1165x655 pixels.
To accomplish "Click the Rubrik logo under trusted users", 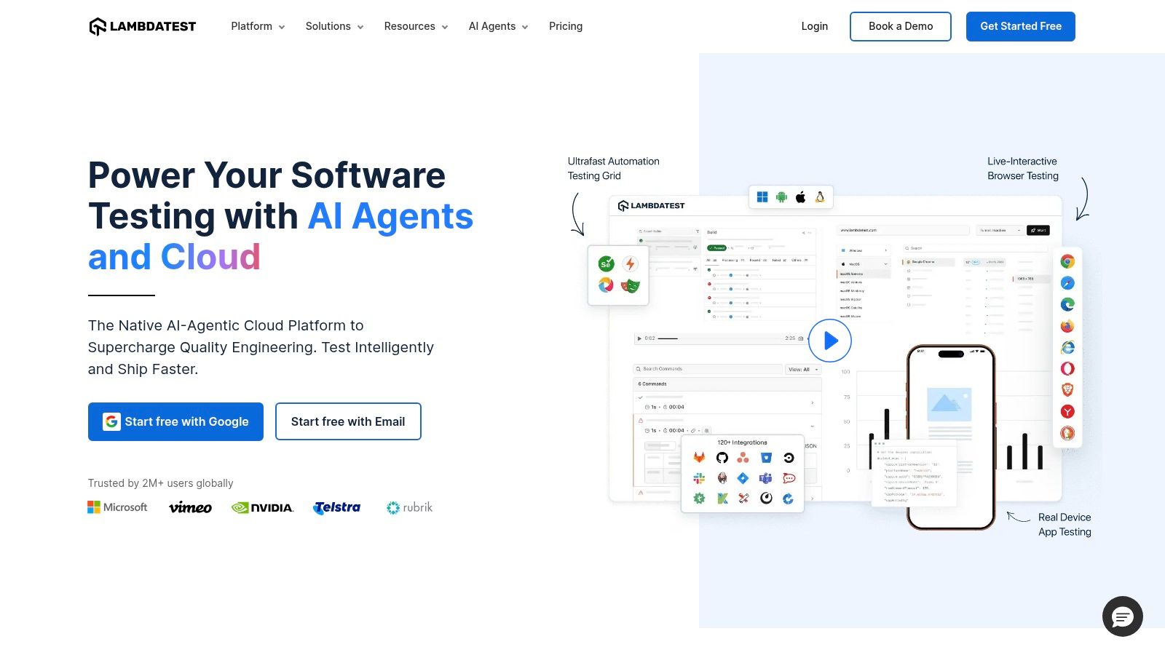I will coord(409,507).
